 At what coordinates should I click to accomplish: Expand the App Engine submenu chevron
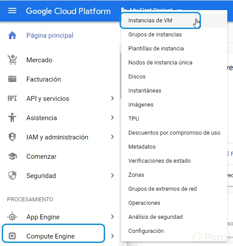click(113, 217)
